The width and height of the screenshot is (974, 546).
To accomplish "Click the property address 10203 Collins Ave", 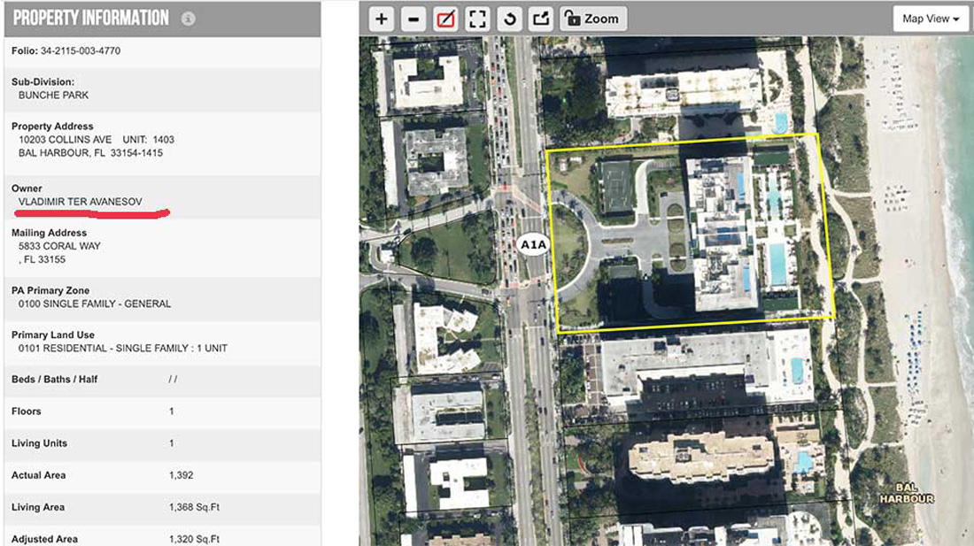I will click(66, 140).
